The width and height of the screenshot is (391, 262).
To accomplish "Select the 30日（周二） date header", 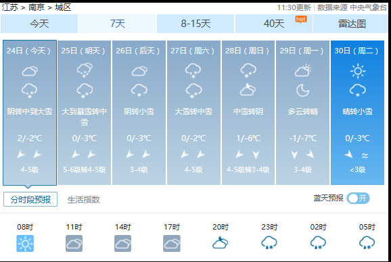I will 357,51.
